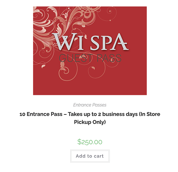The height and width of the screenshot is (172, 178).
Task: Click the word "cart" on the button
Action: (99, 156)
